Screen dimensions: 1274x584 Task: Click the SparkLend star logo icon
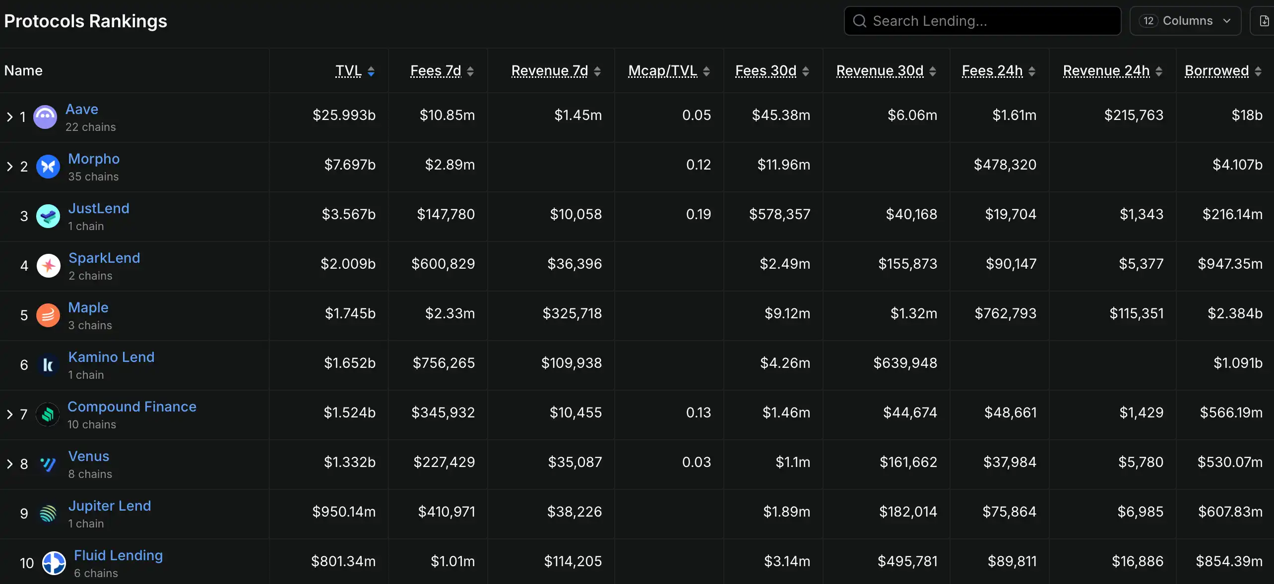48,266
